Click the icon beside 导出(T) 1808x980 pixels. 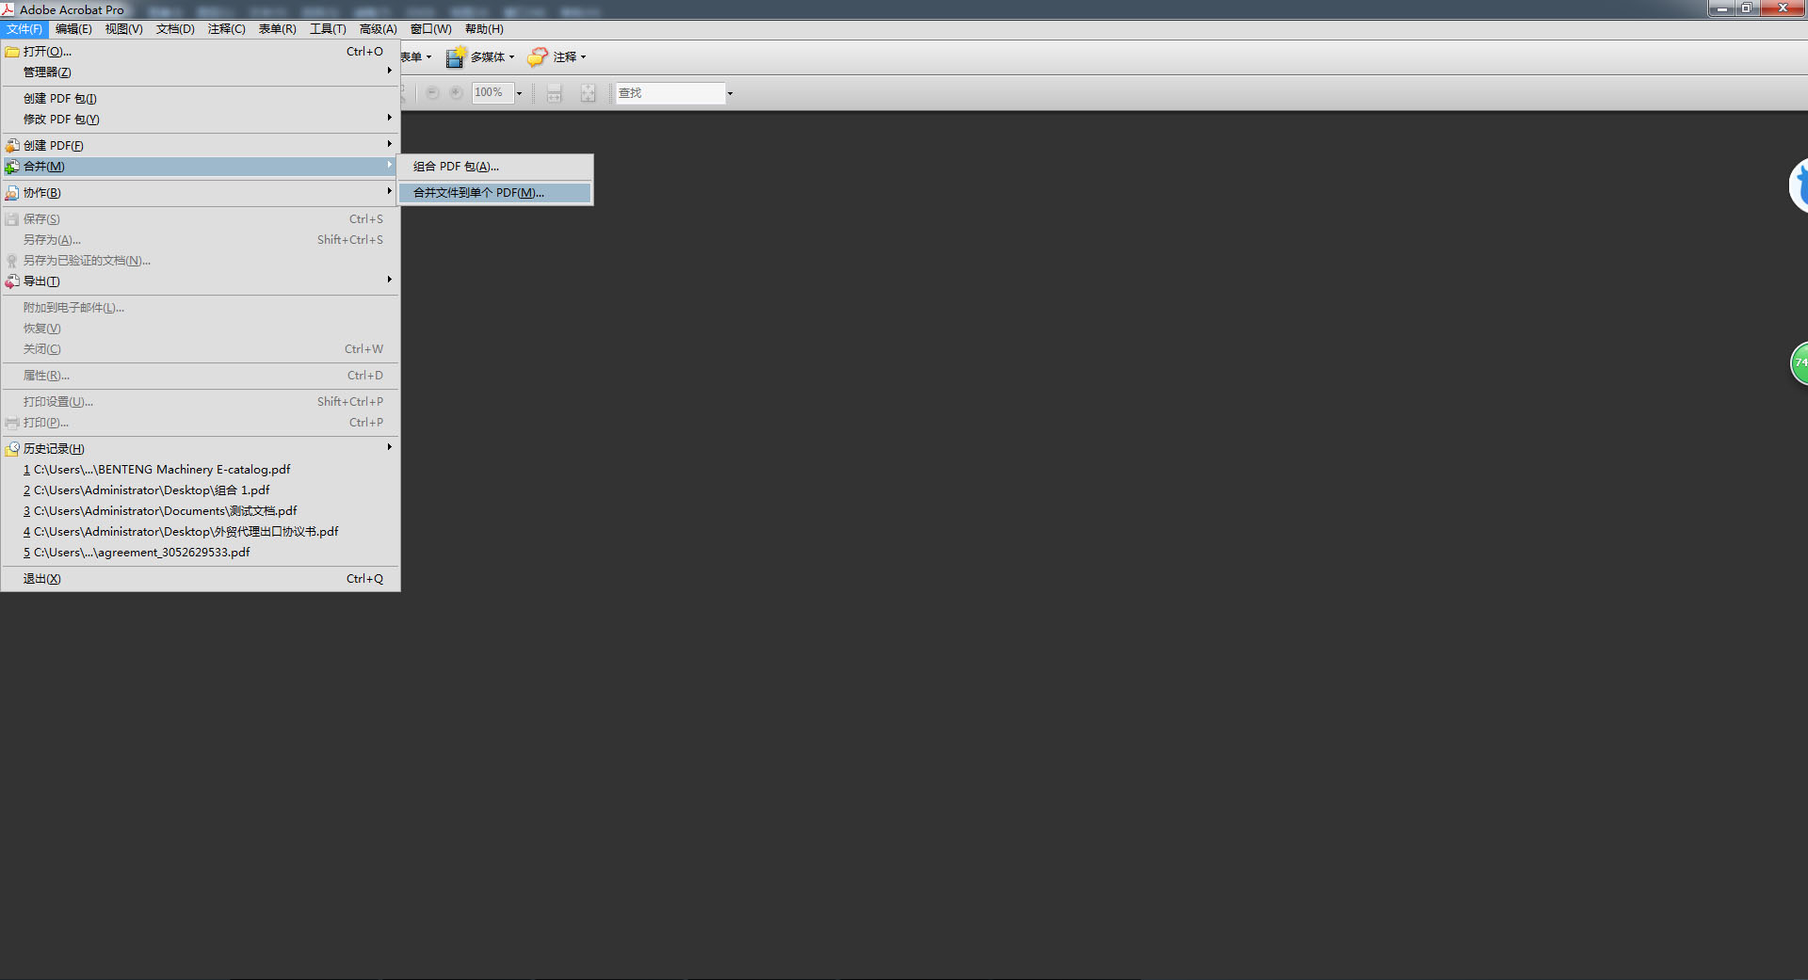(12, 281)
